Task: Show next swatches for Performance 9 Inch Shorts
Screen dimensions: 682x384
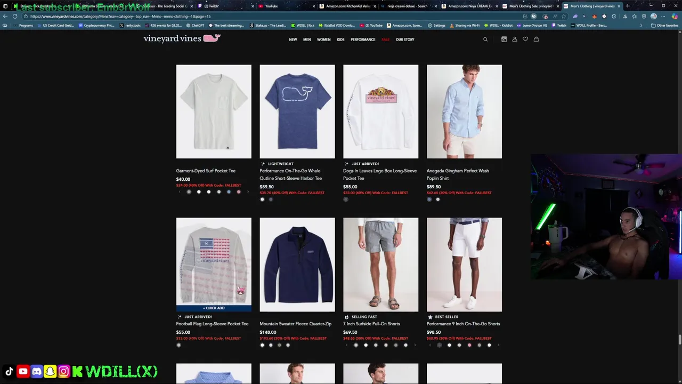Action: pos(499,345)
